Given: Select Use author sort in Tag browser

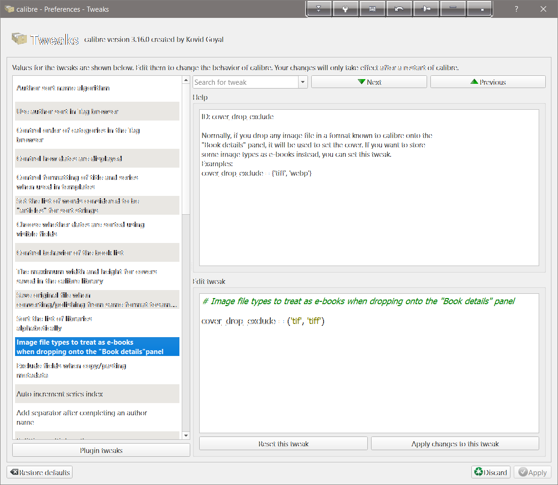Looking at the screenshot, I should (97, 112).
